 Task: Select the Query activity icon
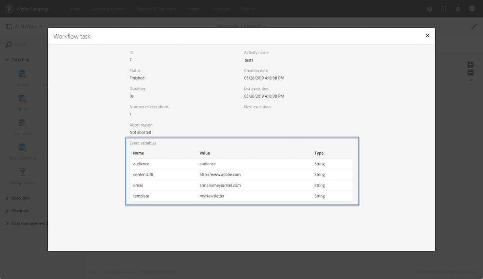[x=23, y=74]
